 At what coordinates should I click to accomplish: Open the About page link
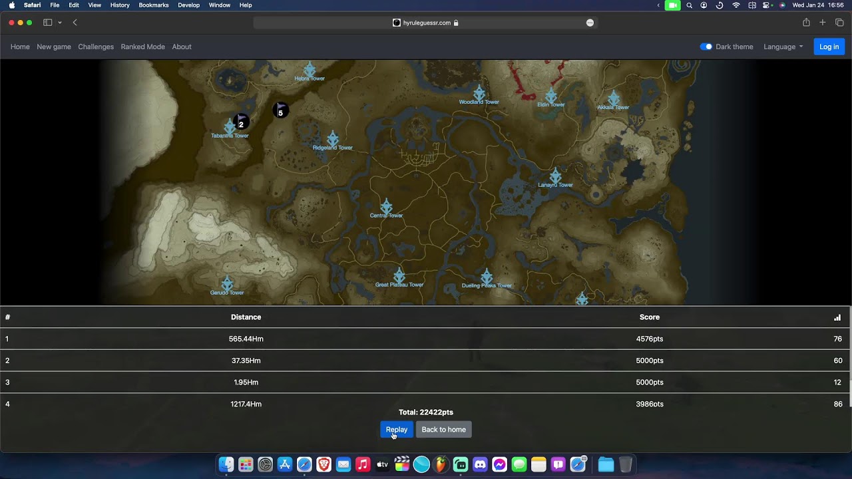[x=182, y=47]
